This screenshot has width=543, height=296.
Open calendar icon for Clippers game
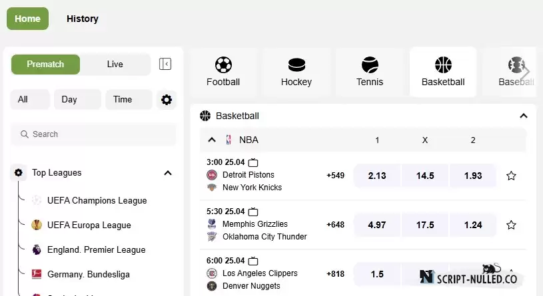point(253,261)
